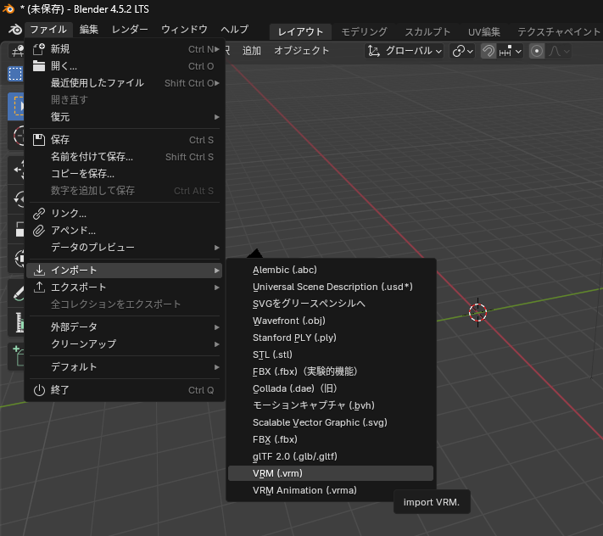
Task: Click the New file icon
Action: 38,49
